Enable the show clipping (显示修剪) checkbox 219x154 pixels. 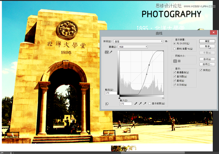coord(150,104)
